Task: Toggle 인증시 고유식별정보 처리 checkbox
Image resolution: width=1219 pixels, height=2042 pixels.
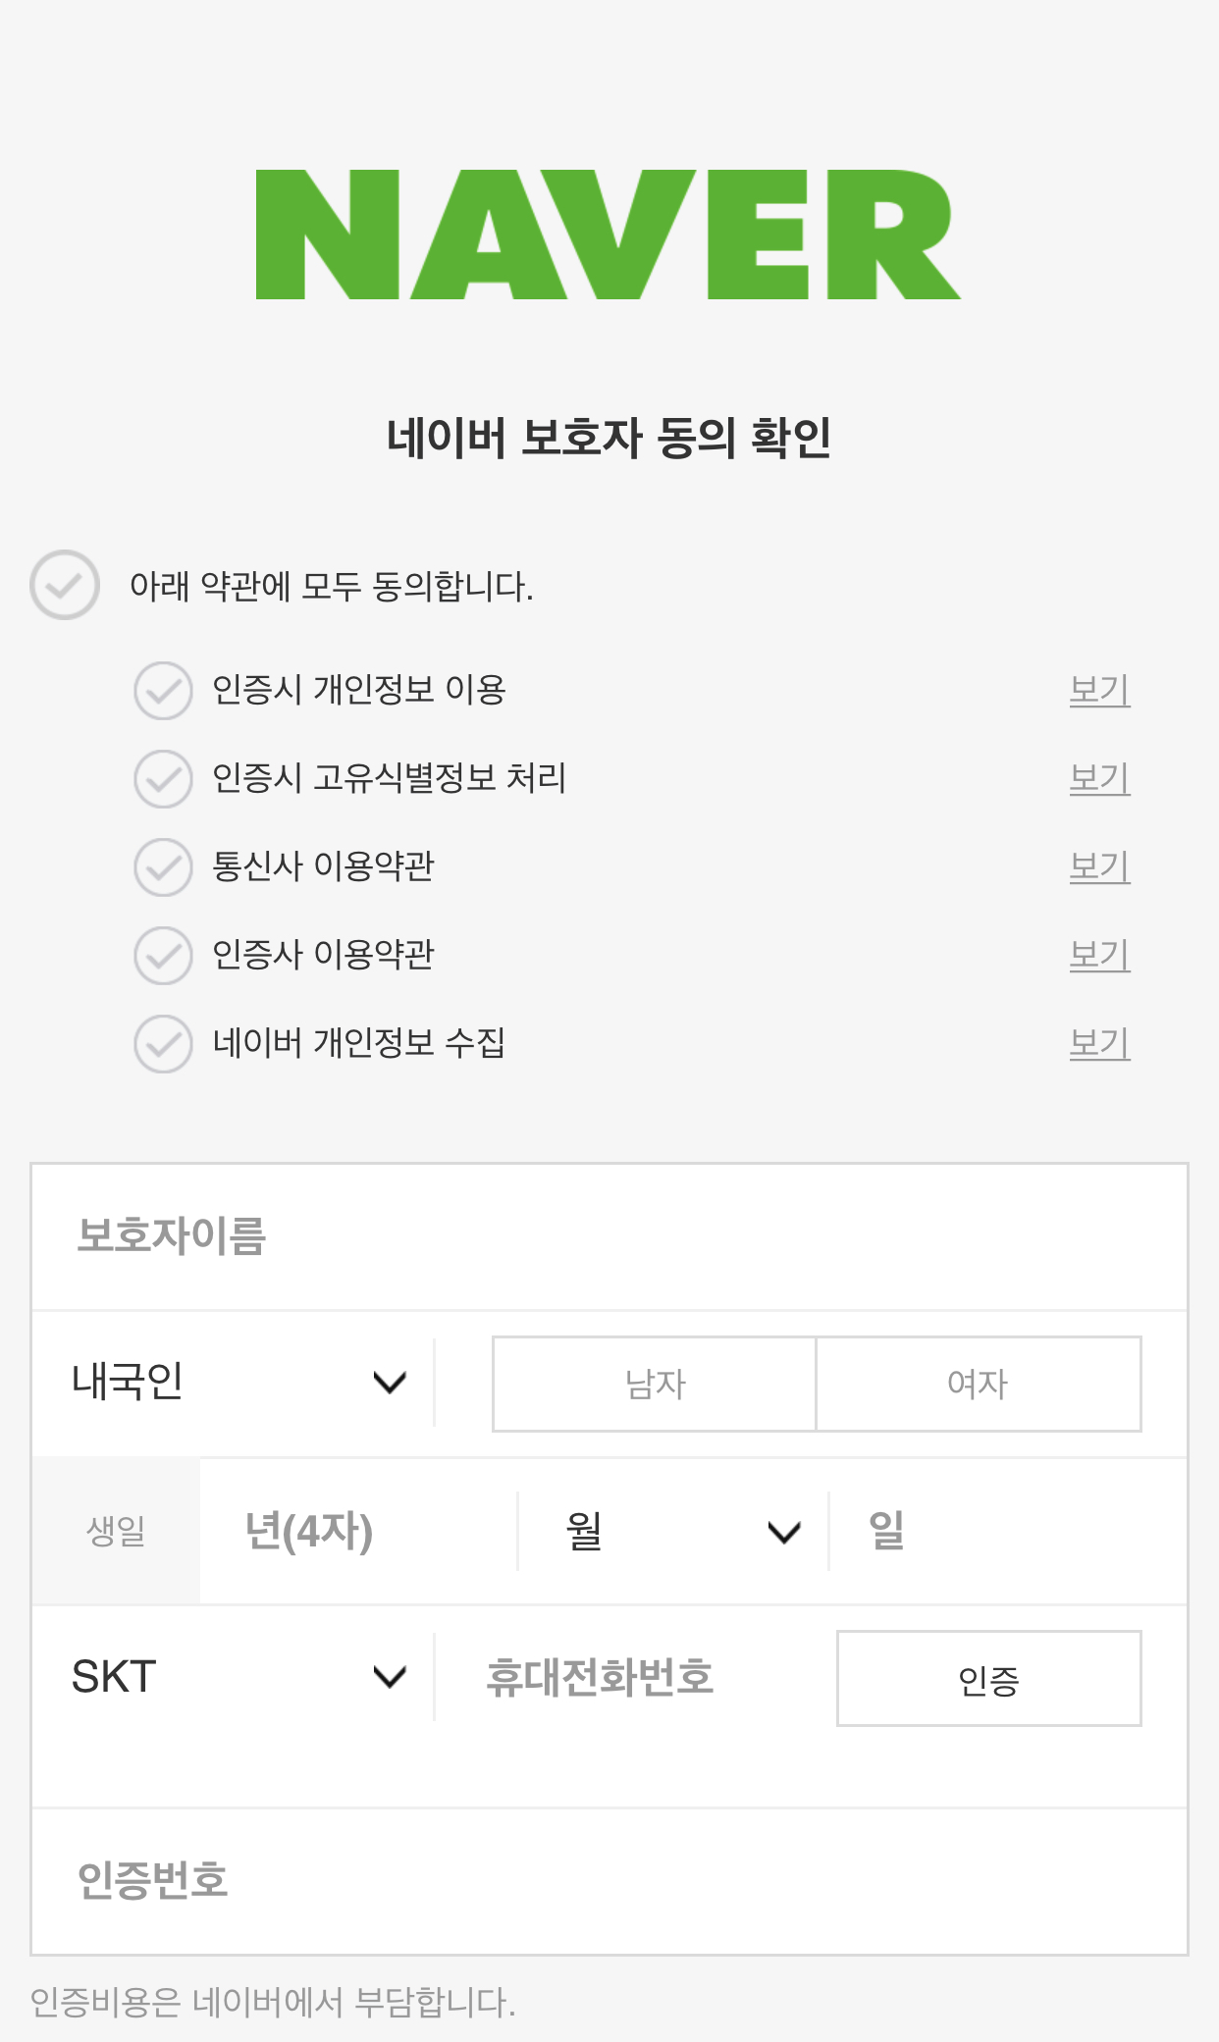Action: 163,779
